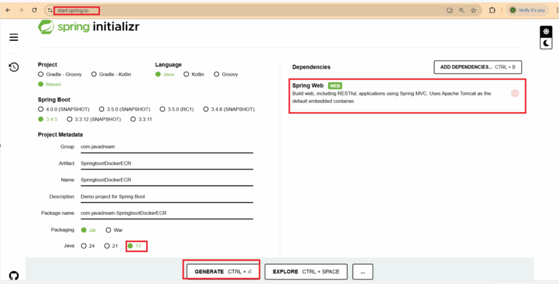Open the zoom magnifier icon in address bar
This screenshot has height=284, width=559.
point(461,10)
